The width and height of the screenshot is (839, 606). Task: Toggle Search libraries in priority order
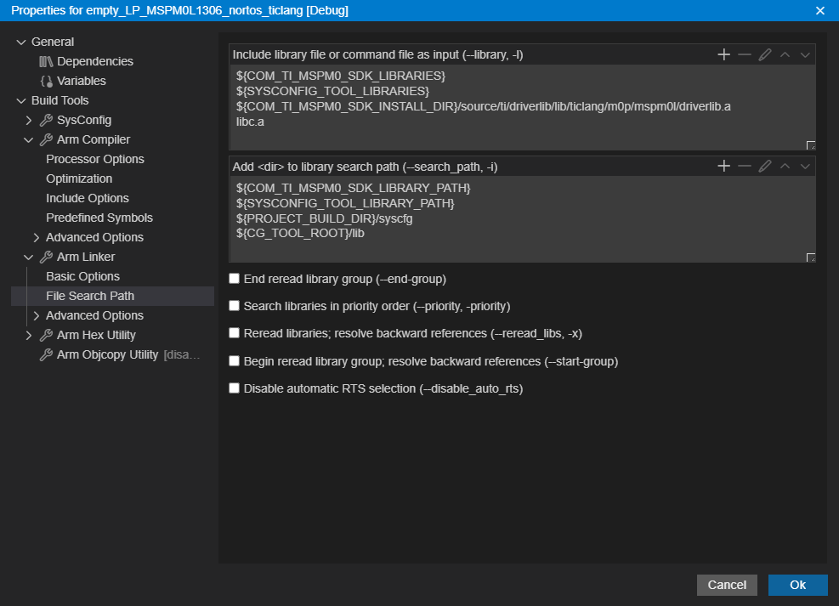pos(235,306)
